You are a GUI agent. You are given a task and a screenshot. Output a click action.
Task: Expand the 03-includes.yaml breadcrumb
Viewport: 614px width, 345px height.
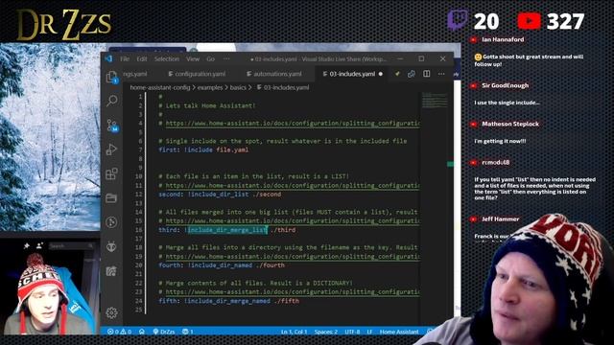(x=283, y=87)
